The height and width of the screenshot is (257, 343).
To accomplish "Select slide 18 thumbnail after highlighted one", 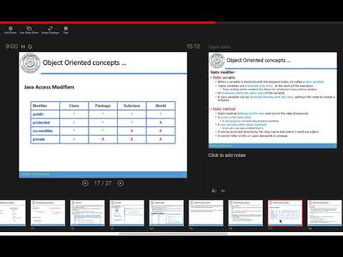I will tap(324, 213).
